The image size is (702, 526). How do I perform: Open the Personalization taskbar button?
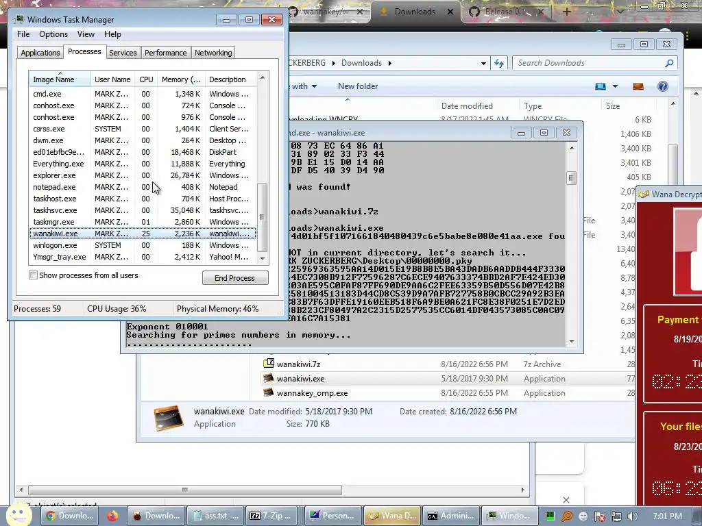click(333, 516)
